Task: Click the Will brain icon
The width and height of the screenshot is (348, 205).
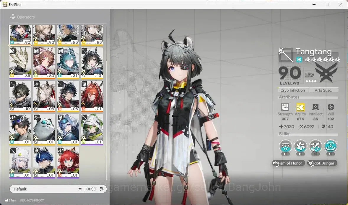Action: [x=331, y=107]
